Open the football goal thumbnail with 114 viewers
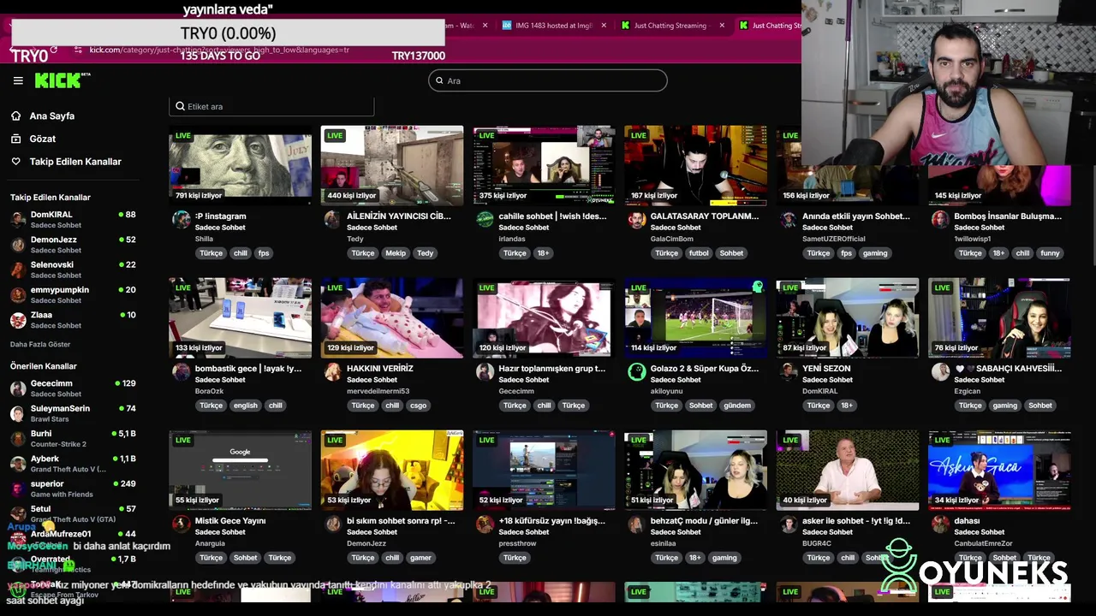Viewport: 1096px width, 616px height. 696,317
